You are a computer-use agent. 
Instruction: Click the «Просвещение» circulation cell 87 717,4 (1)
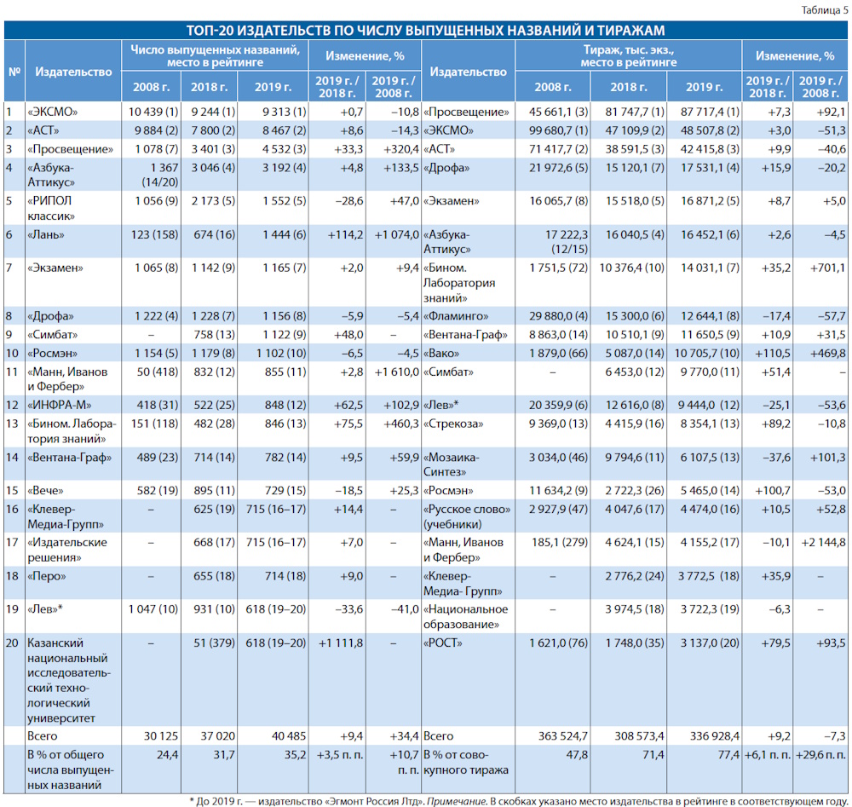[710, 112]
